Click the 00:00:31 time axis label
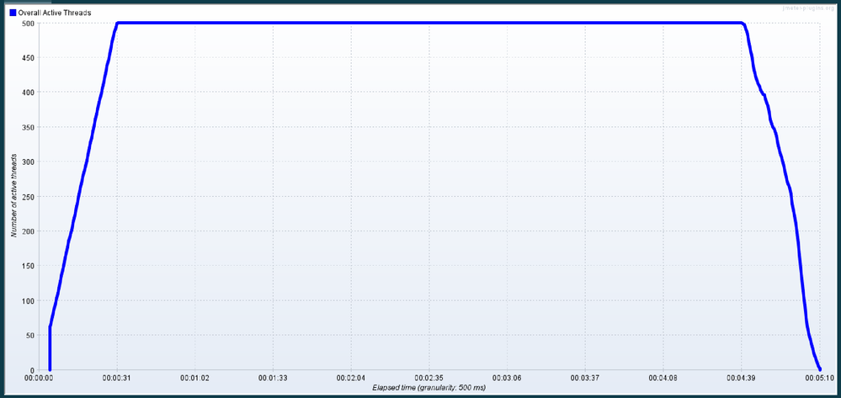841x398 pixels. coord(118,378)
